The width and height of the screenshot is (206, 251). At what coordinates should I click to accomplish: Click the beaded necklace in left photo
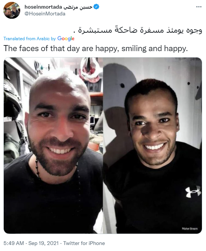click(x=38, y=168)
